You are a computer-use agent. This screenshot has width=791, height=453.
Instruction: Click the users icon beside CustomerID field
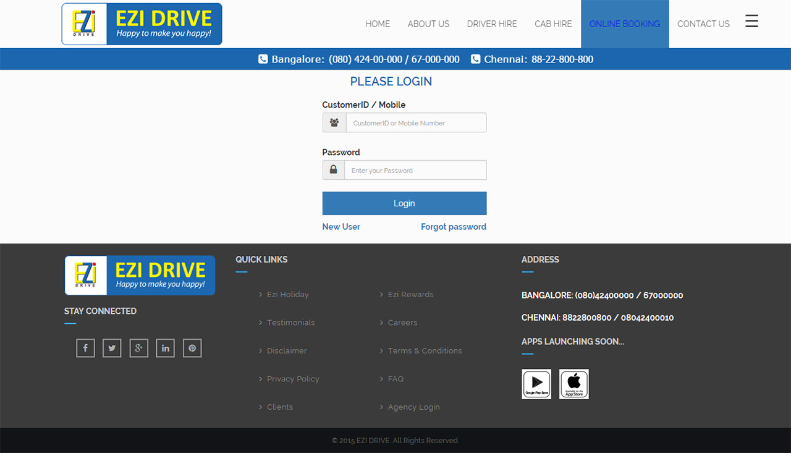(x=334, y=122)
